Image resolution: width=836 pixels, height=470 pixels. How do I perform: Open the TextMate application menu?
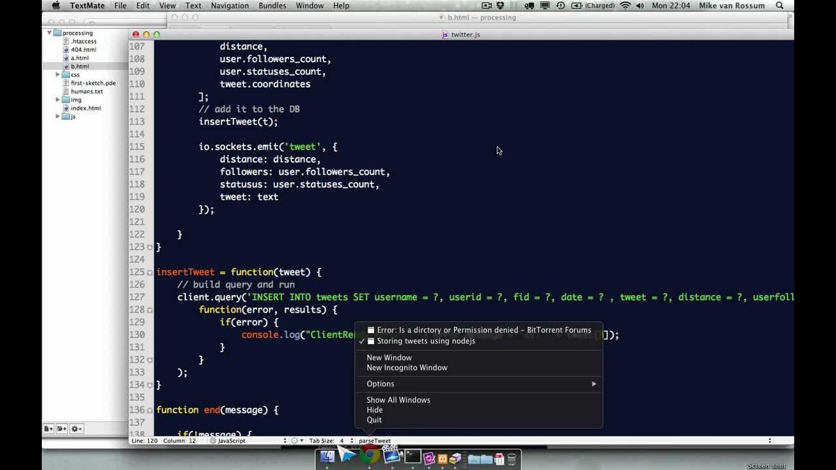[86, 5]
